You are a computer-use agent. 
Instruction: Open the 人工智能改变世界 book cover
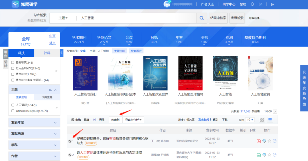click(x=155, y=73)
